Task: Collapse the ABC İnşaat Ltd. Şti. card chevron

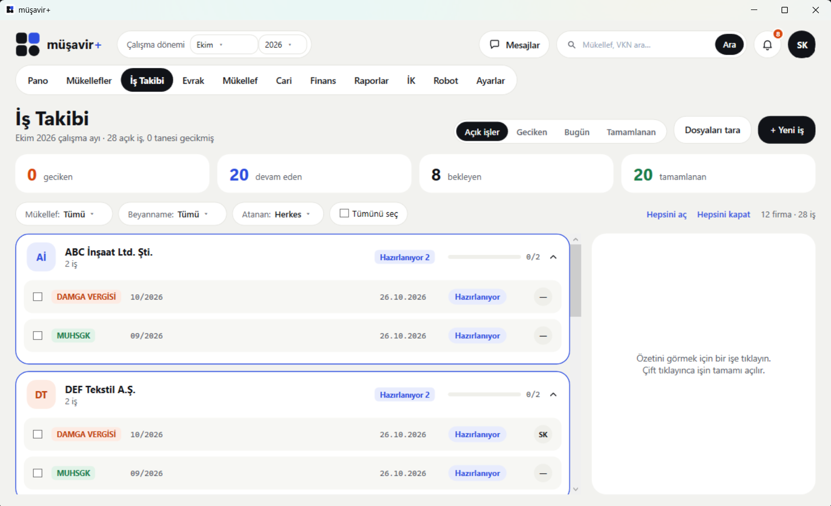Action: [553, 257]
